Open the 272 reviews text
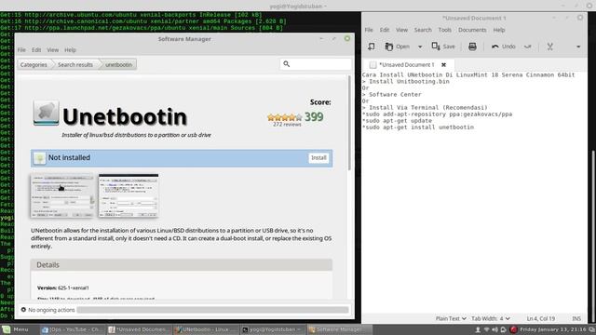The image size is (596, 335). click(x=287, y=124)
